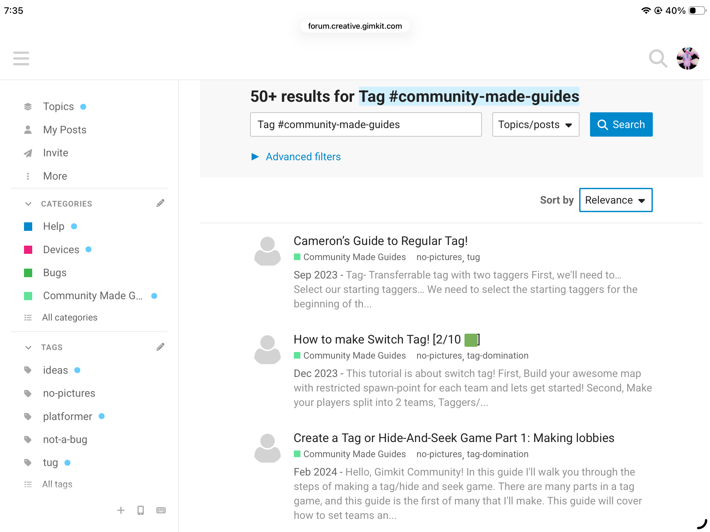Collapse the Categories section chevron

[28, 204]
